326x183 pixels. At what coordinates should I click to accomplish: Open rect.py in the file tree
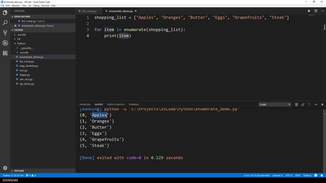point(23,71)
